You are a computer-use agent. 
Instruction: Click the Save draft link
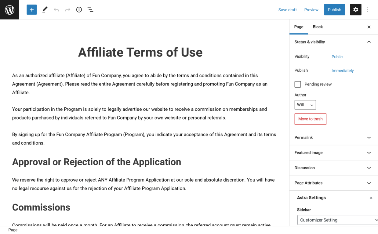(287, 9)
